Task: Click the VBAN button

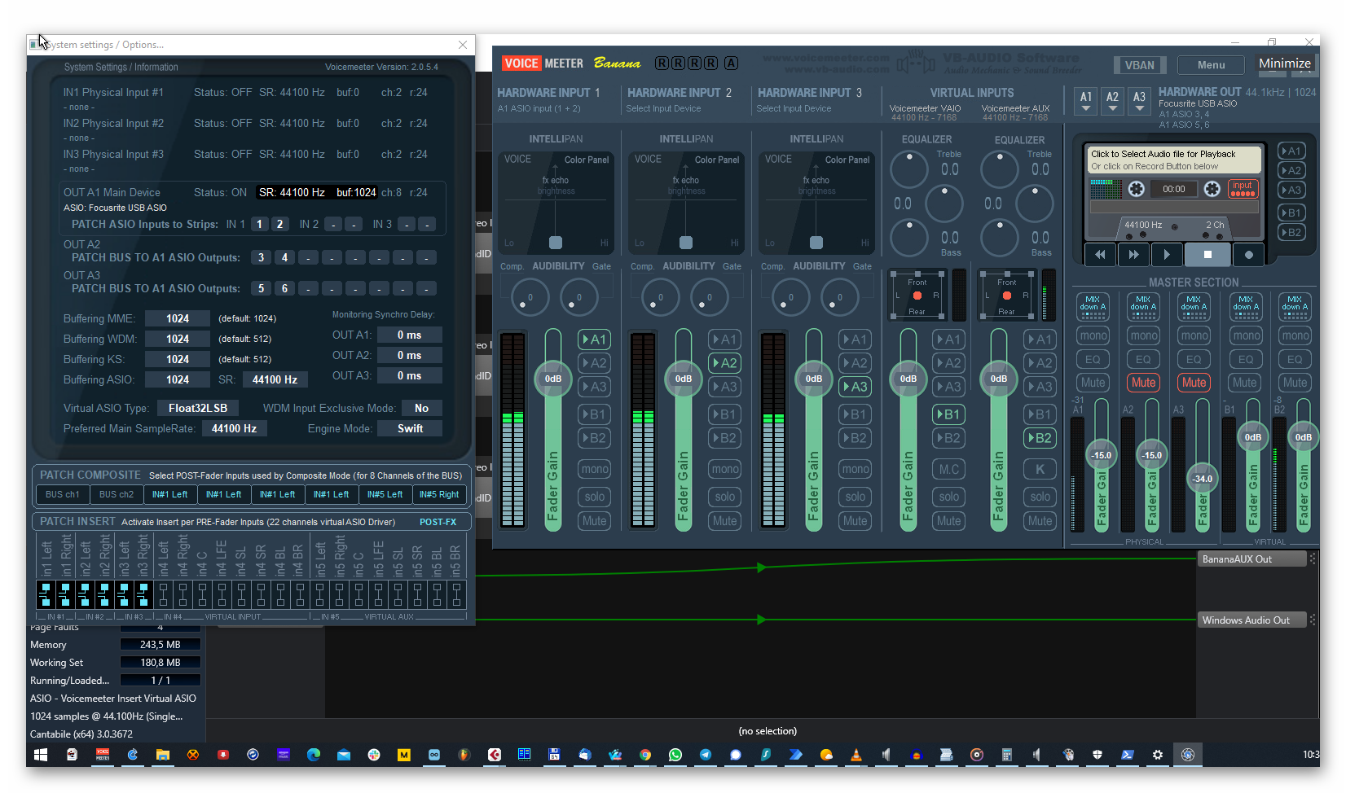Action: 1139,65
